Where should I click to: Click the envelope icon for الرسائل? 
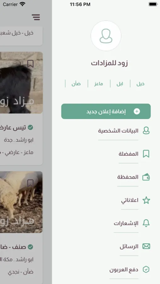click(146, 246)
